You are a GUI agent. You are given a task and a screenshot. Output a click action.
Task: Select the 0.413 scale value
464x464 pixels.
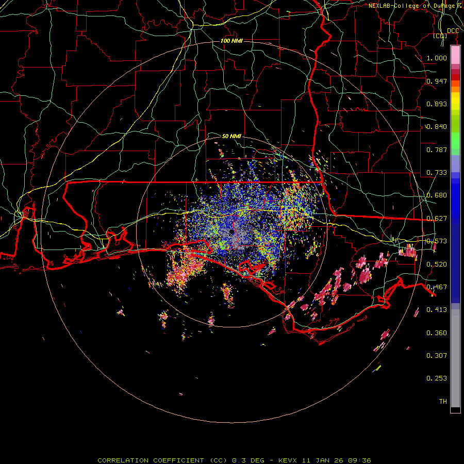click(x=437, y=310)
